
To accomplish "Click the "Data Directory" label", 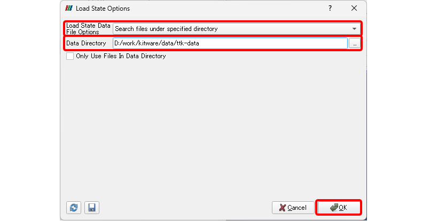I will (86, 43).
